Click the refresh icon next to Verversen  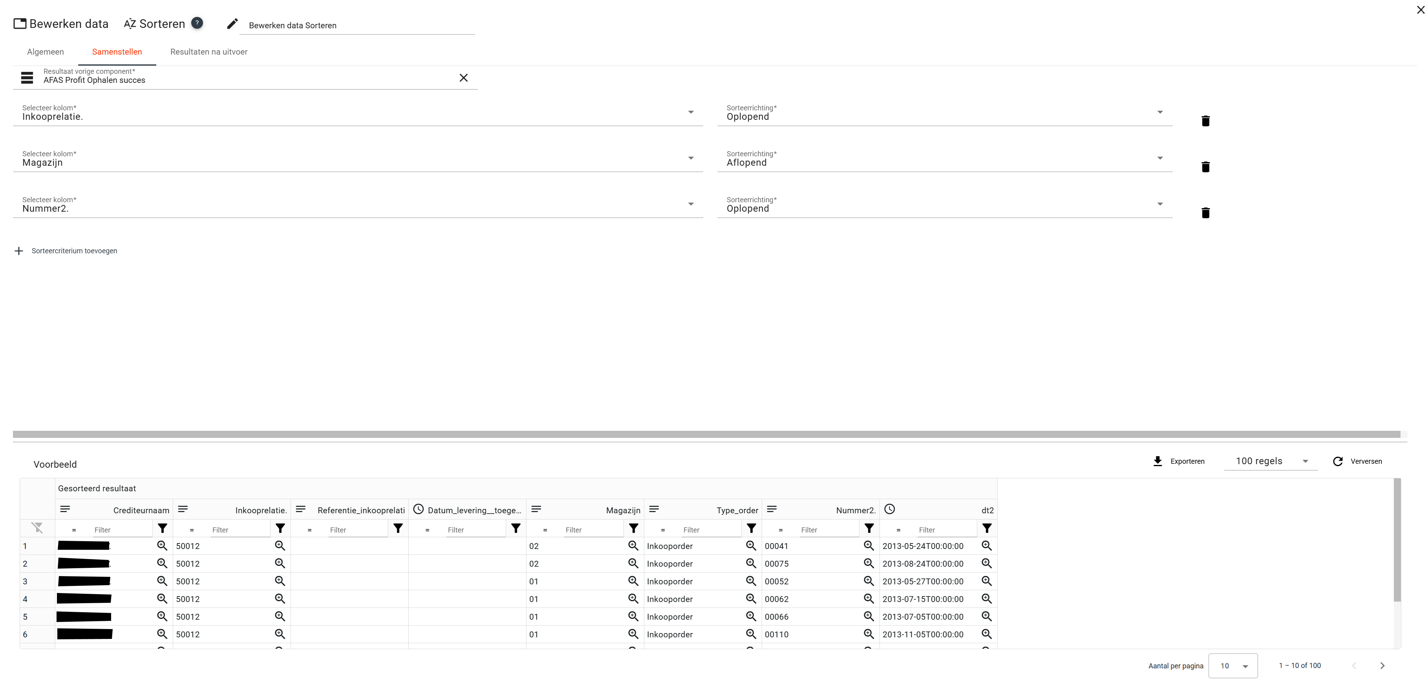(x=1338, y=461)
